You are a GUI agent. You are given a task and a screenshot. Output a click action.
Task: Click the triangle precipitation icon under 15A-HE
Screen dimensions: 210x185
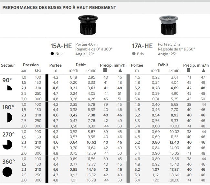click(x=120, y=70)
